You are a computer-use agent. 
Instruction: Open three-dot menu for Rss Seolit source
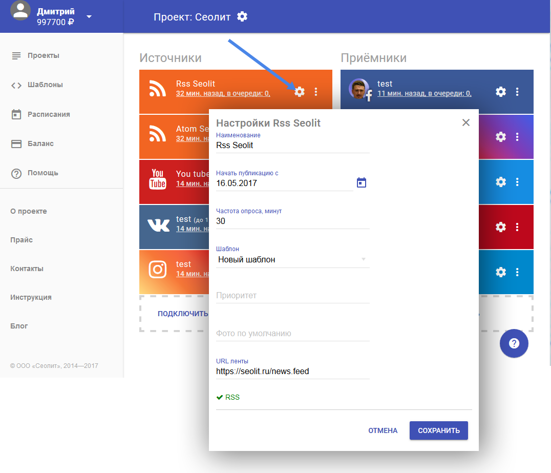tap(316, 92)
